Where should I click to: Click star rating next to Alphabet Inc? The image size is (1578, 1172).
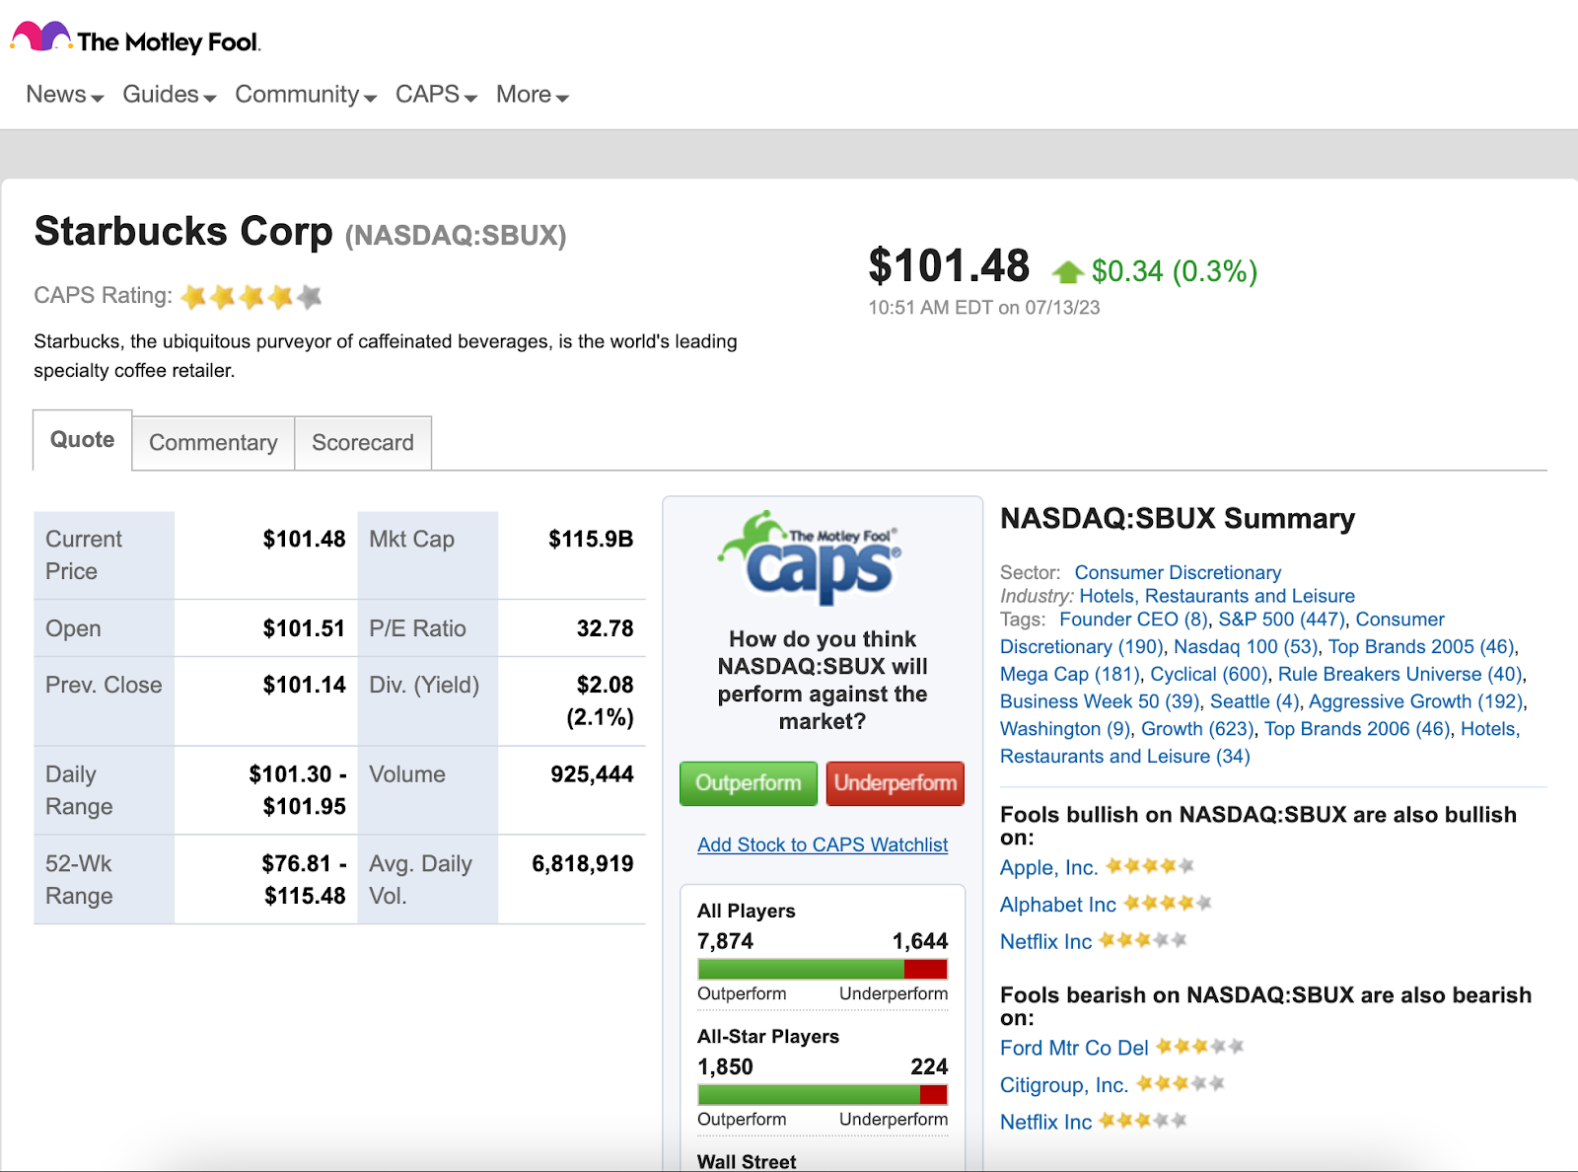(x=1168, y=903)
